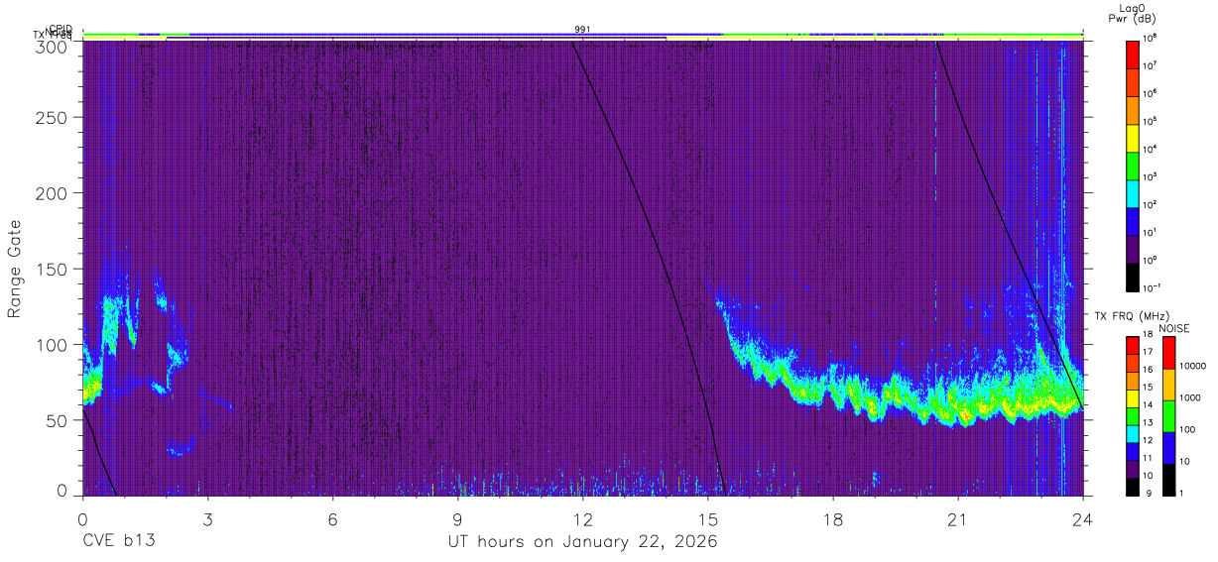
Task: Click the blue 10–100 NOISE colorbar segment
Action: (x=1168, y=447)
